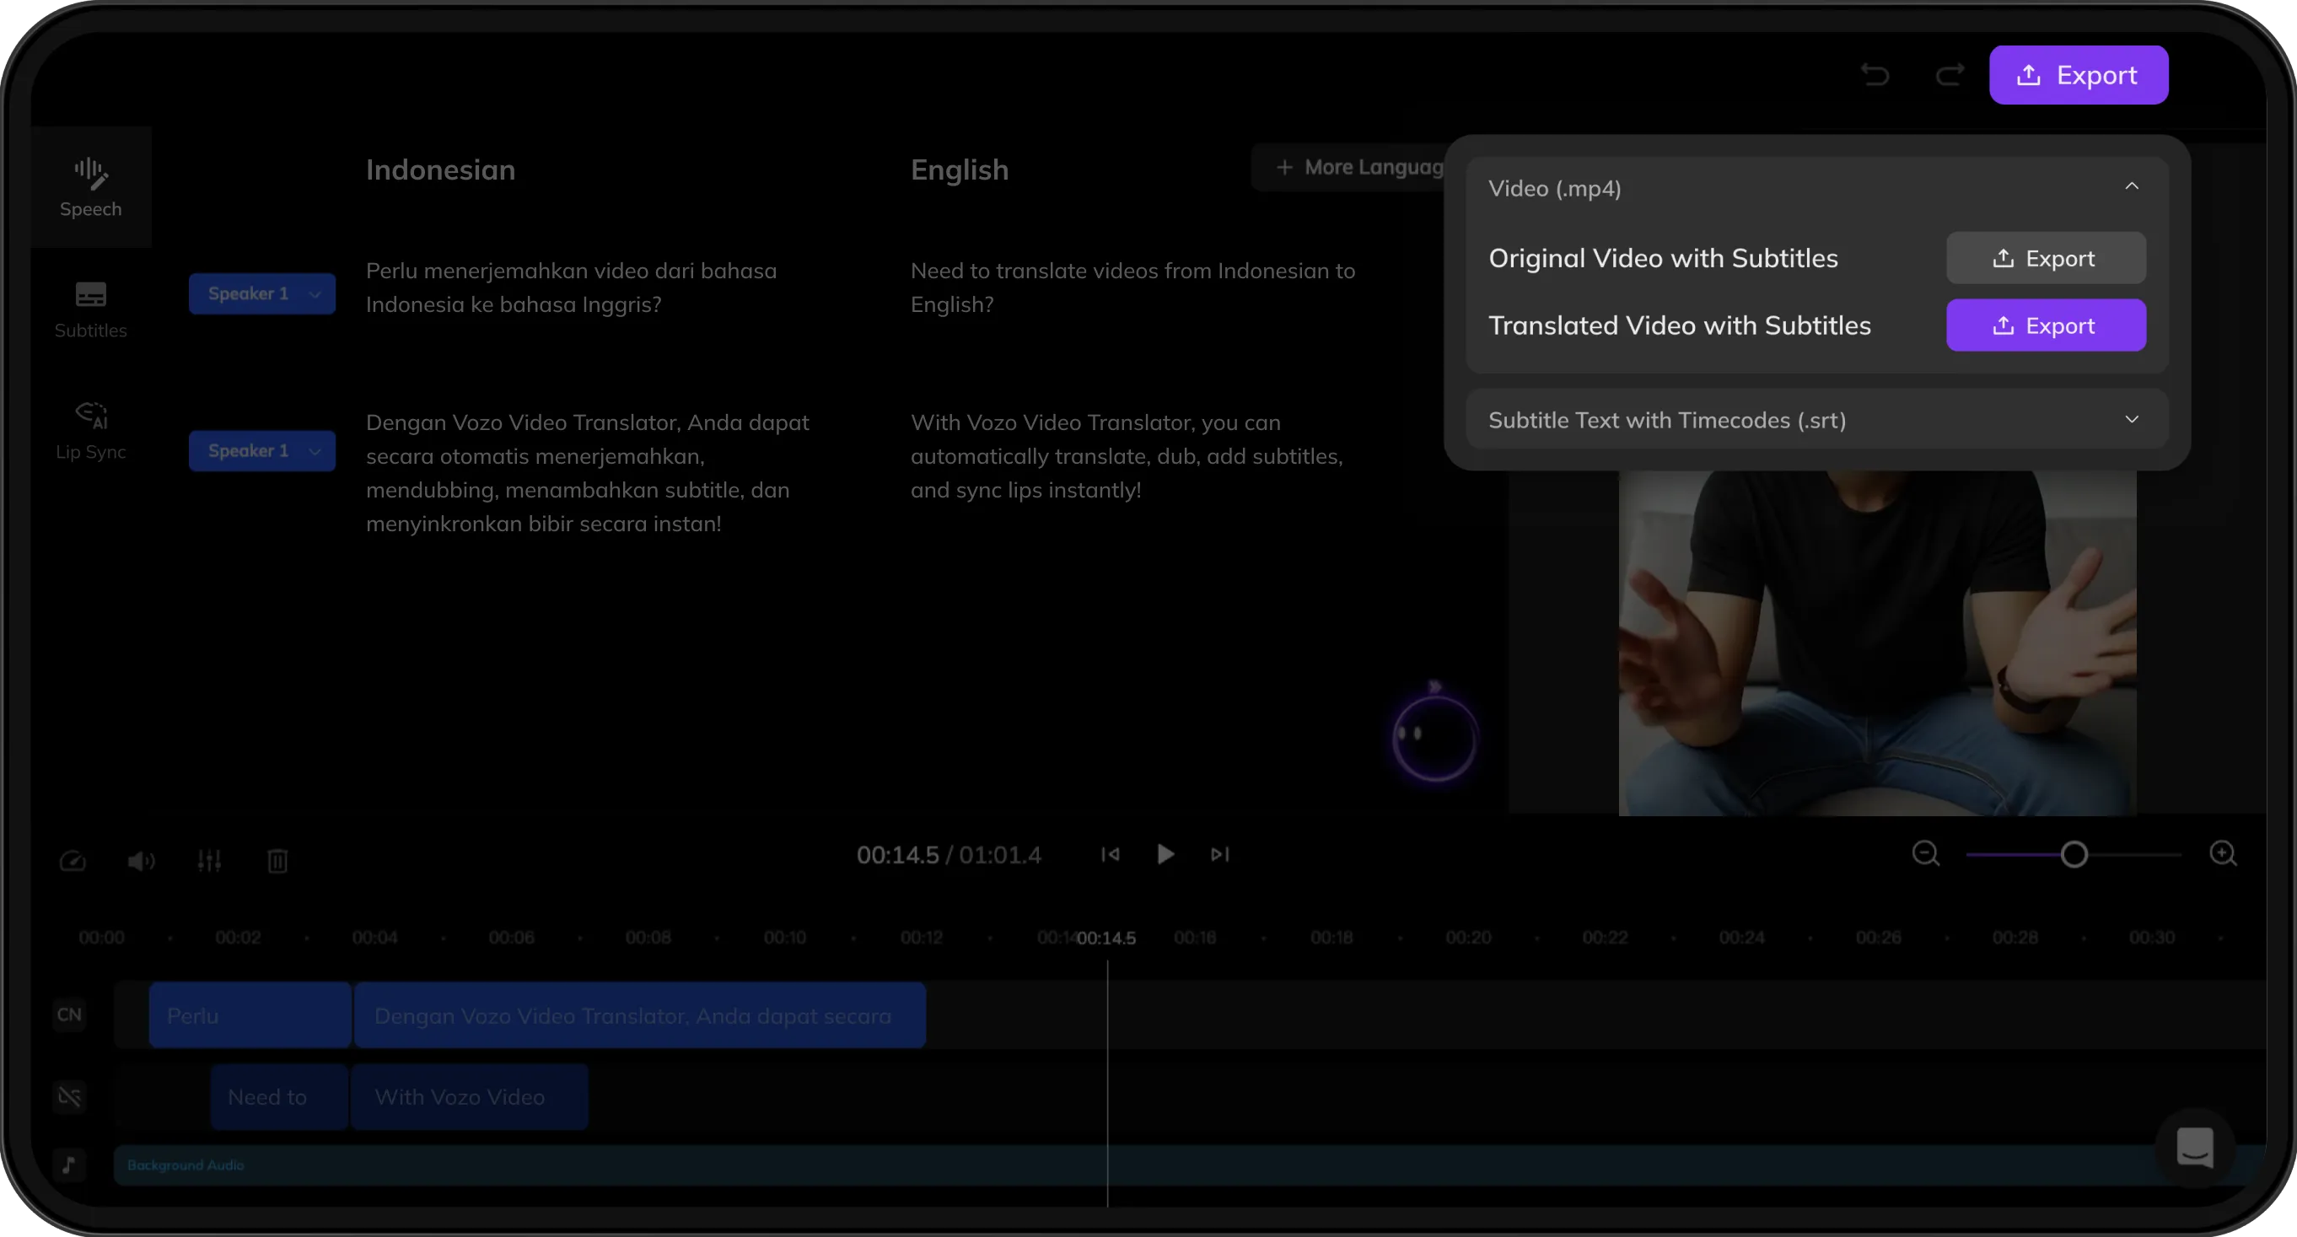Viewport: 2297px width, 1237px height.
Task: Open the playback speed control icon
Action: click(x=73, y=861)
